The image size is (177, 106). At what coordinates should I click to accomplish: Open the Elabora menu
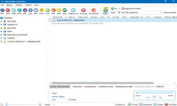point(10,5)
